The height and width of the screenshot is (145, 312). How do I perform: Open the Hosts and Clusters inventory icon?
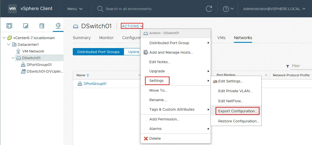(10, 26)
